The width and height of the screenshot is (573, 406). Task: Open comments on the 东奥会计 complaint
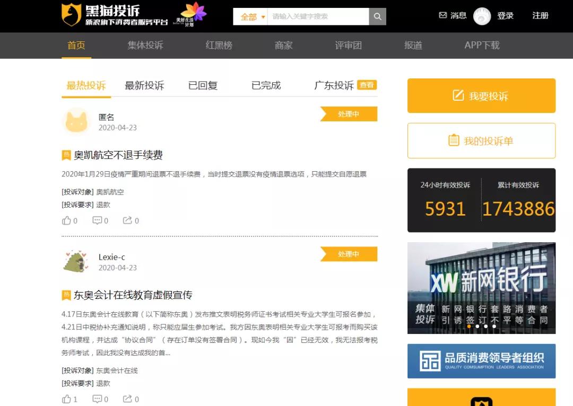pos(97,399)
